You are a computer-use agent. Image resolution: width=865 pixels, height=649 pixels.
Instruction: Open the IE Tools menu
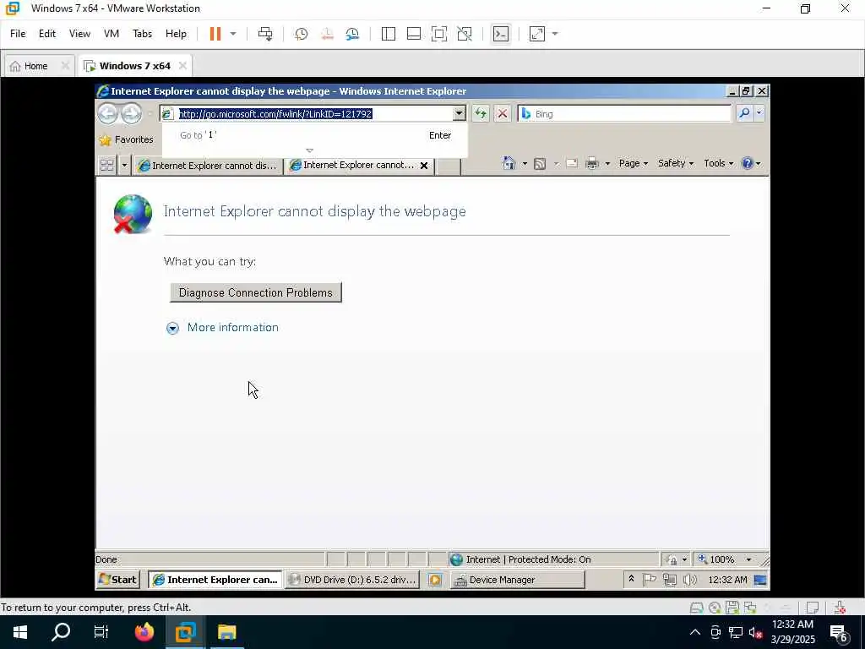[x=718, y=163]
